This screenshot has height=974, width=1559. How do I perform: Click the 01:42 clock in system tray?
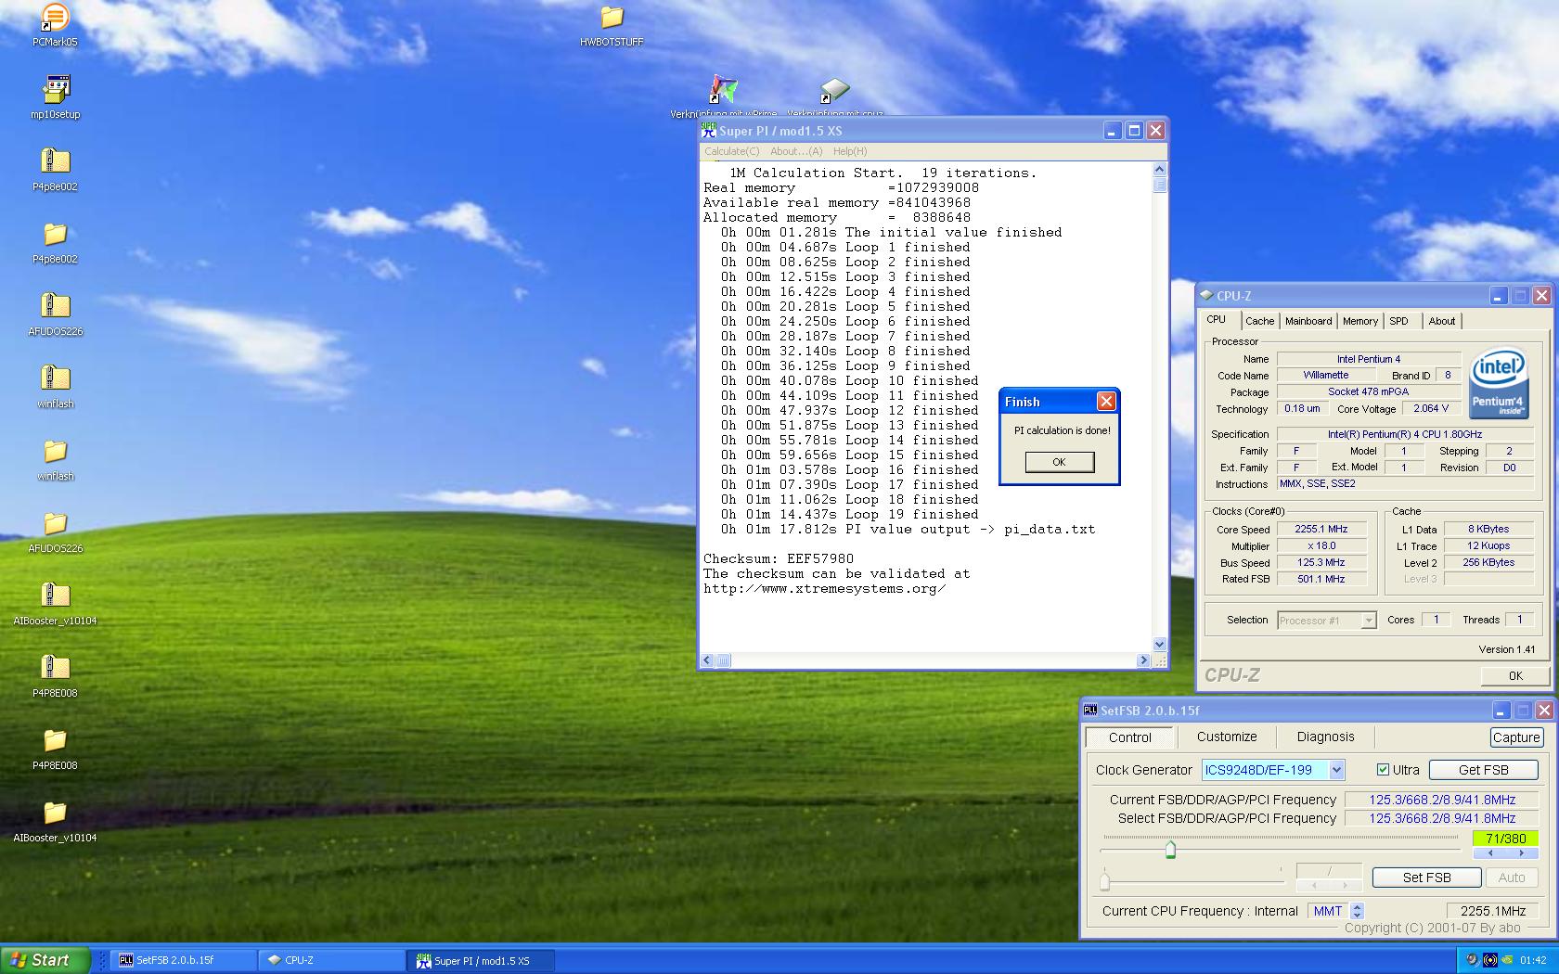click(x=1533, y=961)
